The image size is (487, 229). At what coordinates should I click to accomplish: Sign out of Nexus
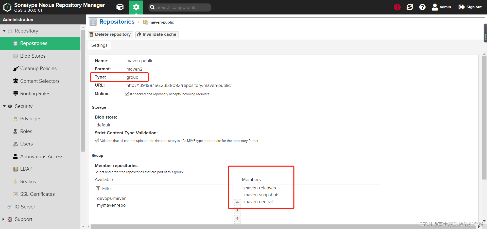[470, 7]
